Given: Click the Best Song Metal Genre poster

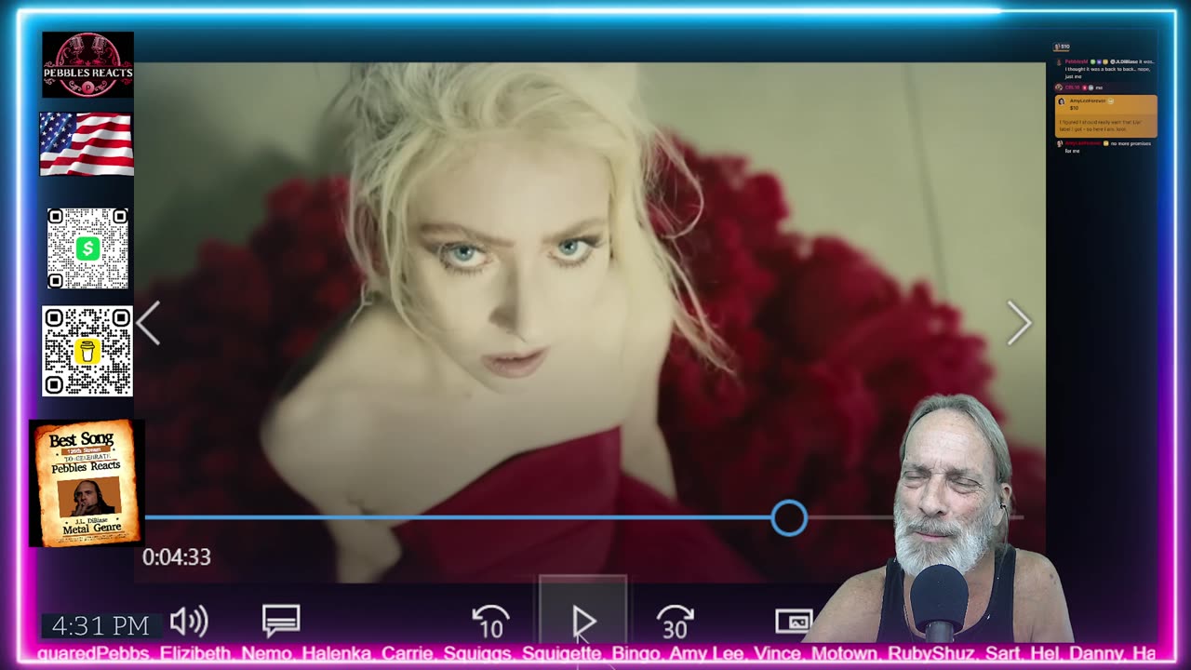Looking at the screenshot, I should point(86,483).
